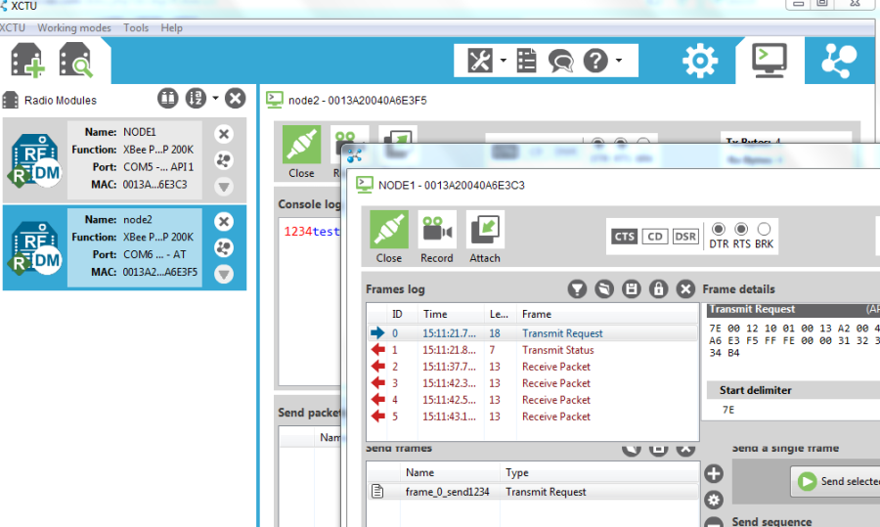Click the Send selected frame button
Screen dimensions: 880x527
[836, 481]
